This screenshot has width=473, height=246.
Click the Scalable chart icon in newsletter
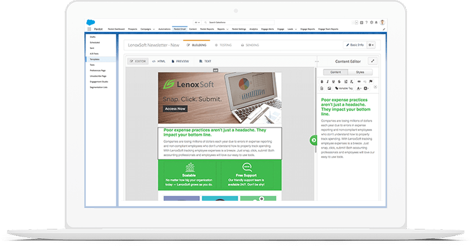189,167
